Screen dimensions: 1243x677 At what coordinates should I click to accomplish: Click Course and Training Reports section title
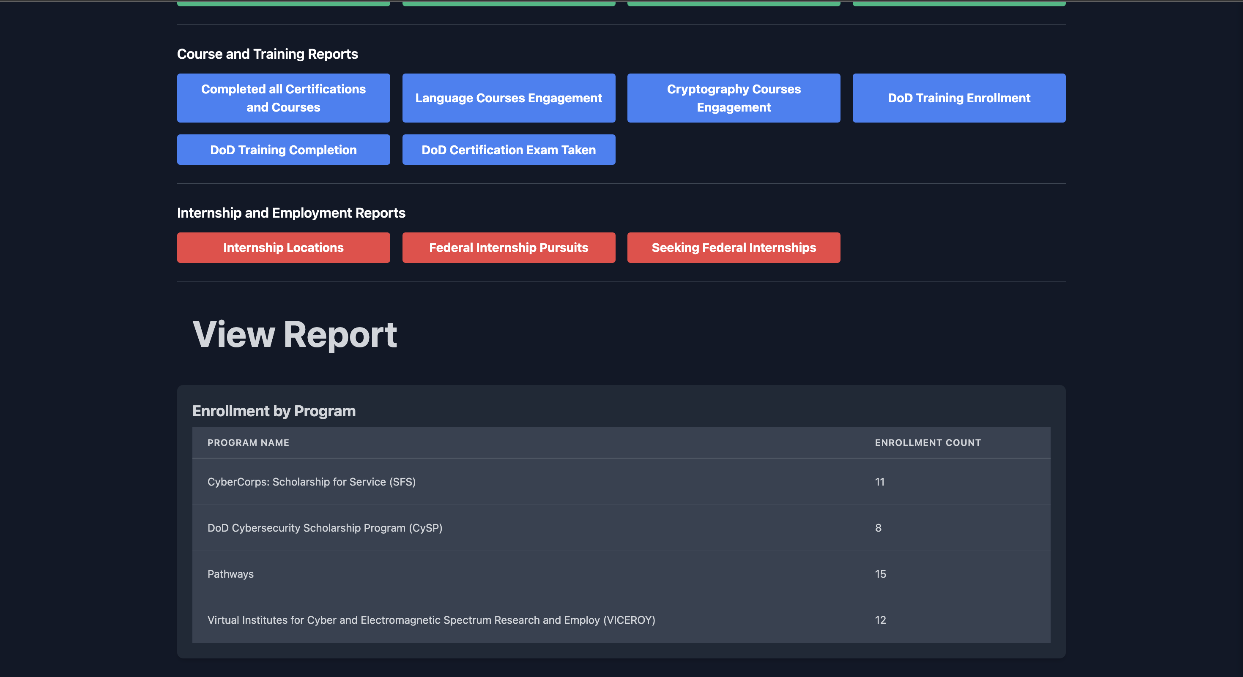click(267, 54)
